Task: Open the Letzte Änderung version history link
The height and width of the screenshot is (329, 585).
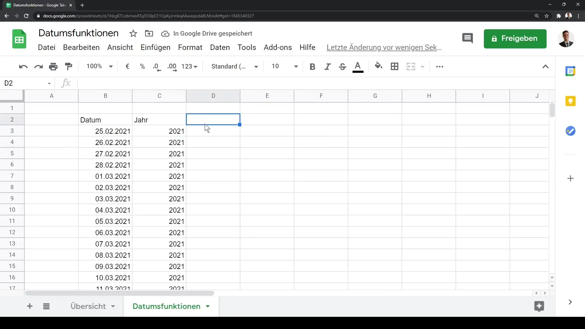Action: coord(384,48)
